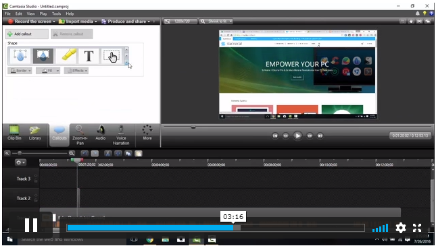The height and width of the screenshot is (246, 436).
Task: Open the Tools menu
Action: pos(56,13)
